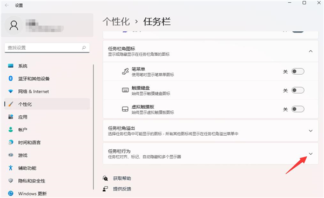Open 帐户 settings category
This screenshot has height=198, width=324.
(47, 130)
